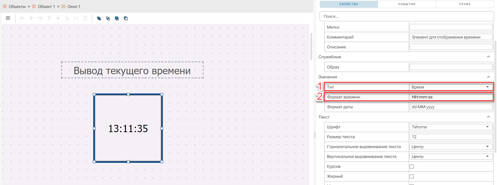Click the canvas vertical scrollbar

click(x=311, y=46)
